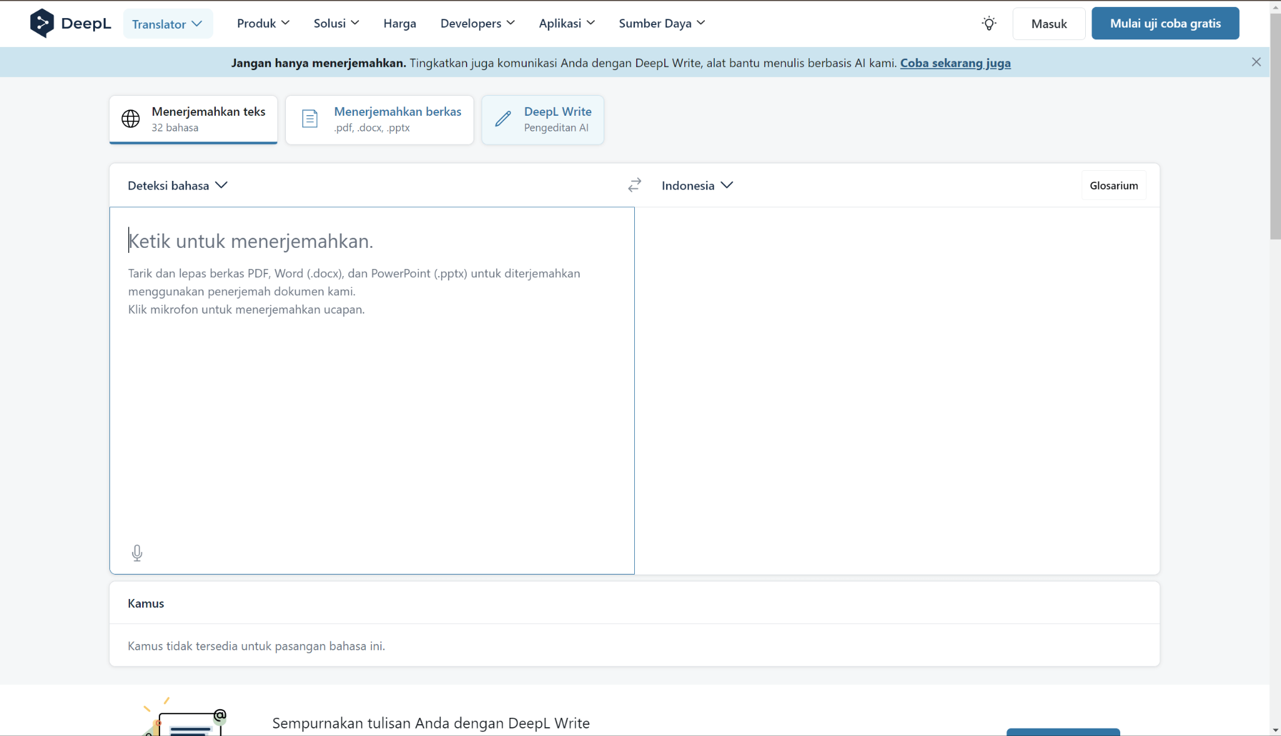Click the Masuk login button

point(1049,24)
